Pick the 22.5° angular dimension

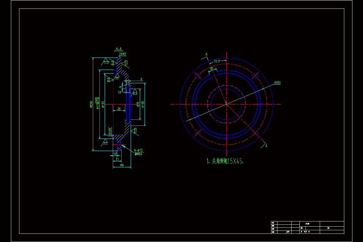pyautogui.click(x=217, y=61)
